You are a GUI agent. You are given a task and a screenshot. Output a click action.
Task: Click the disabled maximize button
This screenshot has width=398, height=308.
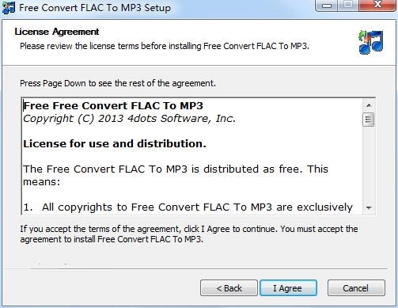[348, 6]
